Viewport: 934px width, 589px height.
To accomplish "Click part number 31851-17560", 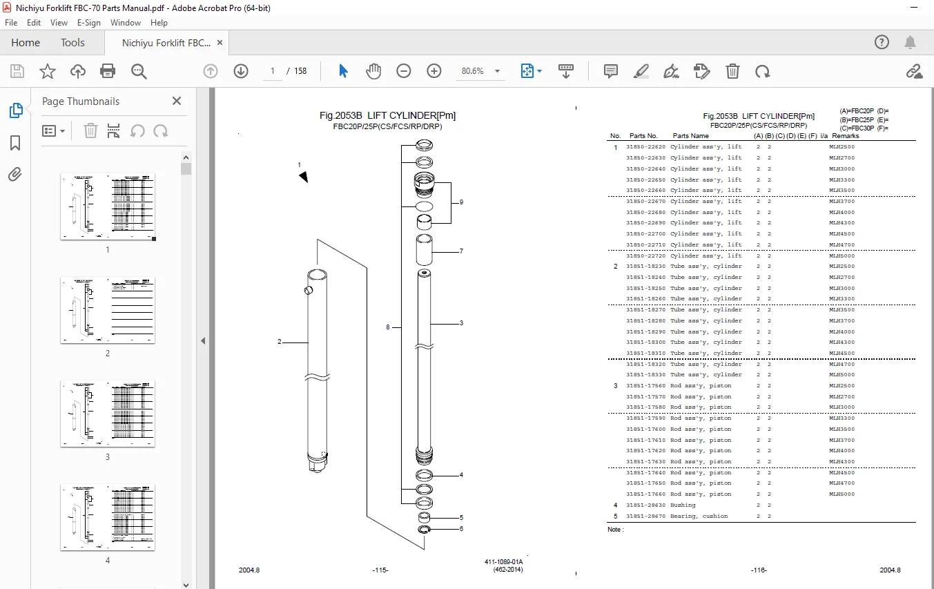I will (646, 386).
